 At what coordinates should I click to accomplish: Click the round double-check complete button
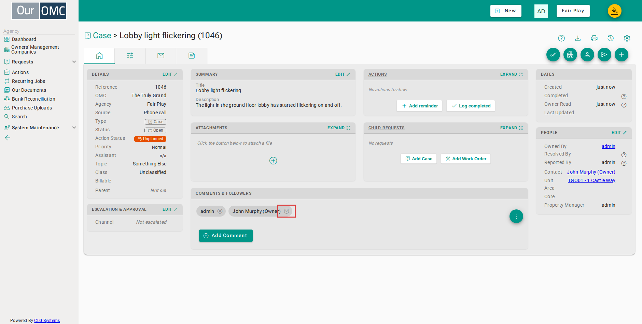[553, 55]
